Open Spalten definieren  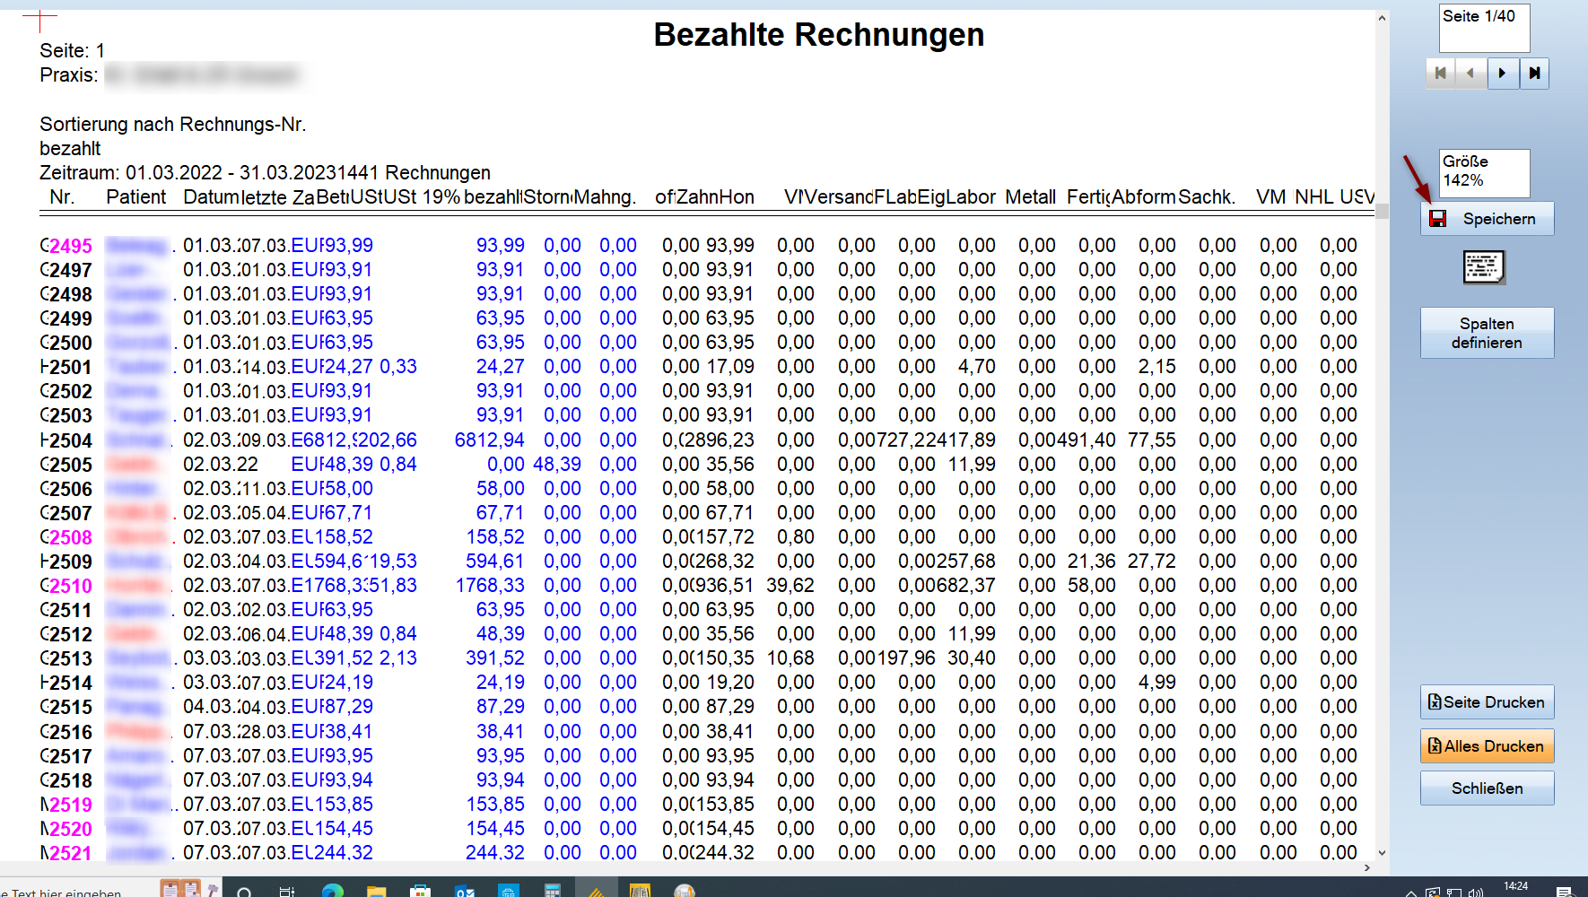[x=1487, y=333]
